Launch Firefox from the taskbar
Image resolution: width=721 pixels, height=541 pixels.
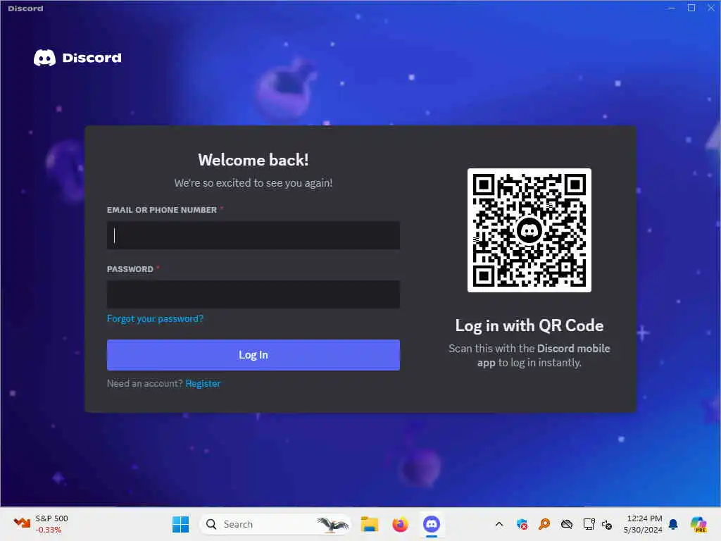click(400, 524)
